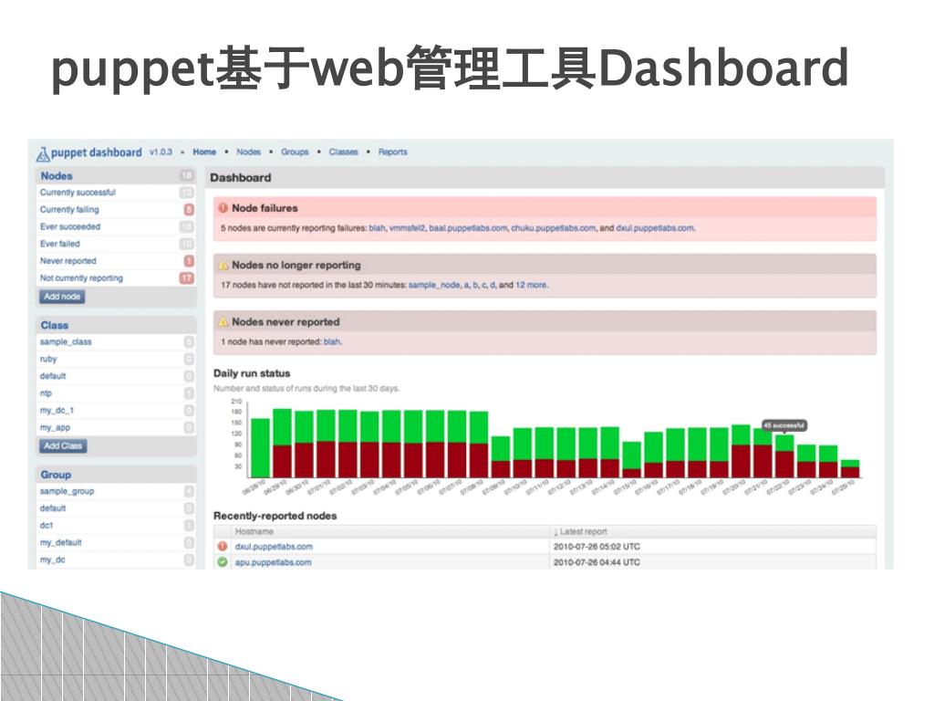The width and height of the screenshot is (934, 701).
Task: Open Never reported nodes list
Action: tap(67, 261)
